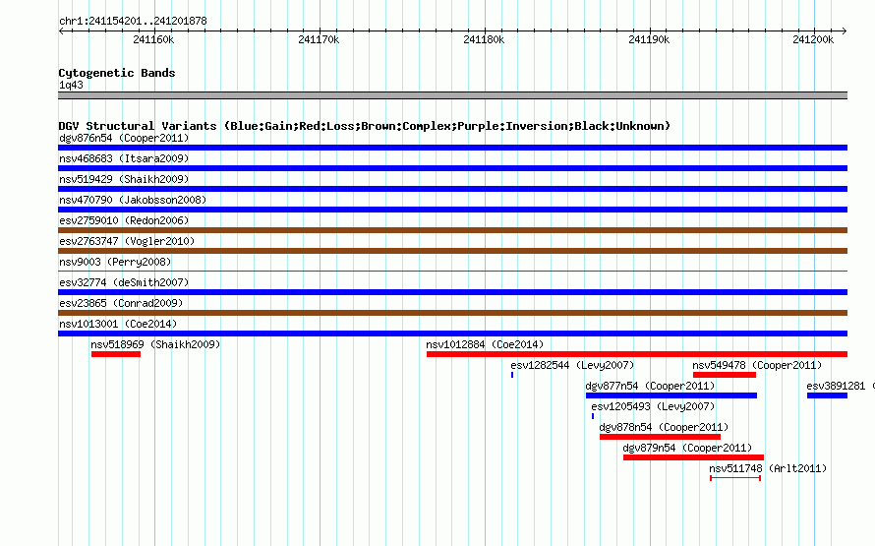Click the 241180k ruler tick label

484,39
